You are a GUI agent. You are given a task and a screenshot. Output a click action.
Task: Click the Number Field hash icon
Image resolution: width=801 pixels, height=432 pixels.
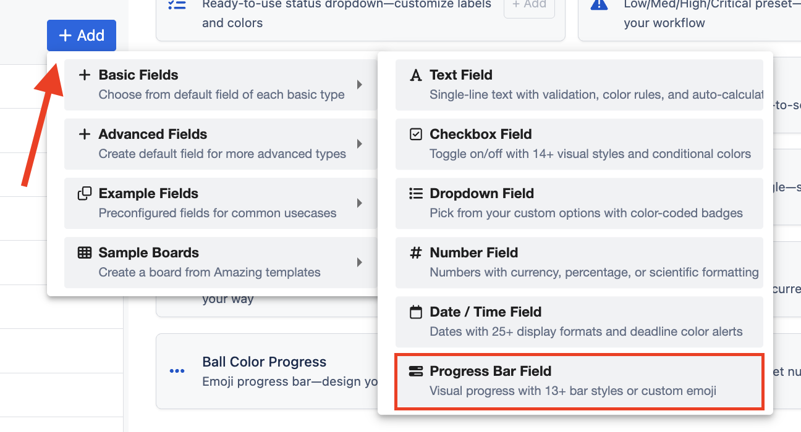pos(416,252)
